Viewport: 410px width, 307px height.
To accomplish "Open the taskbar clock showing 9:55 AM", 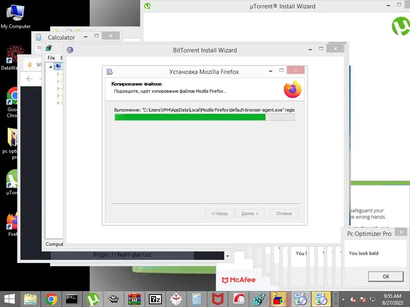I will click(x=392, y=299).
